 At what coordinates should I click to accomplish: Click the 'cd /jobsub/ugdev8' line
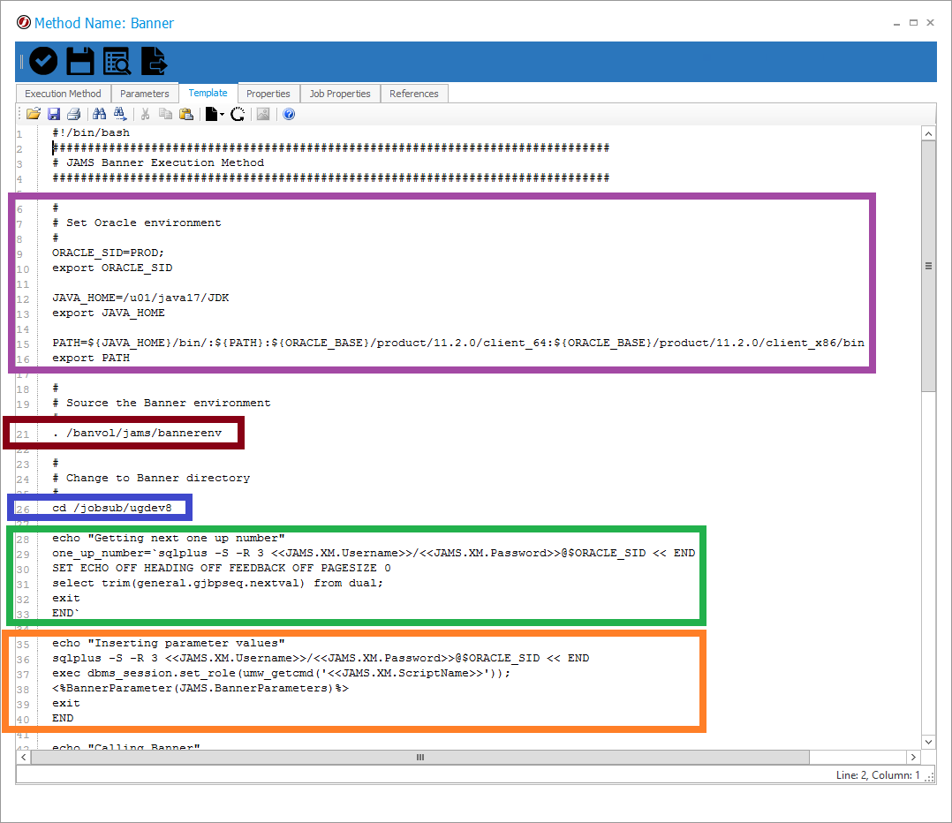pyautogui.click(x=112, y=508)
